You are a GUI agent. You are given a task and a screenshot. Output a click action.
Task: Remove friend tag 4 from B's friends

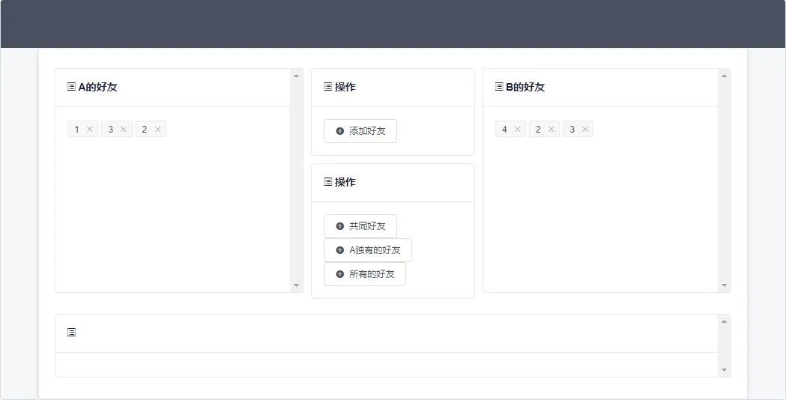(517, 130)
